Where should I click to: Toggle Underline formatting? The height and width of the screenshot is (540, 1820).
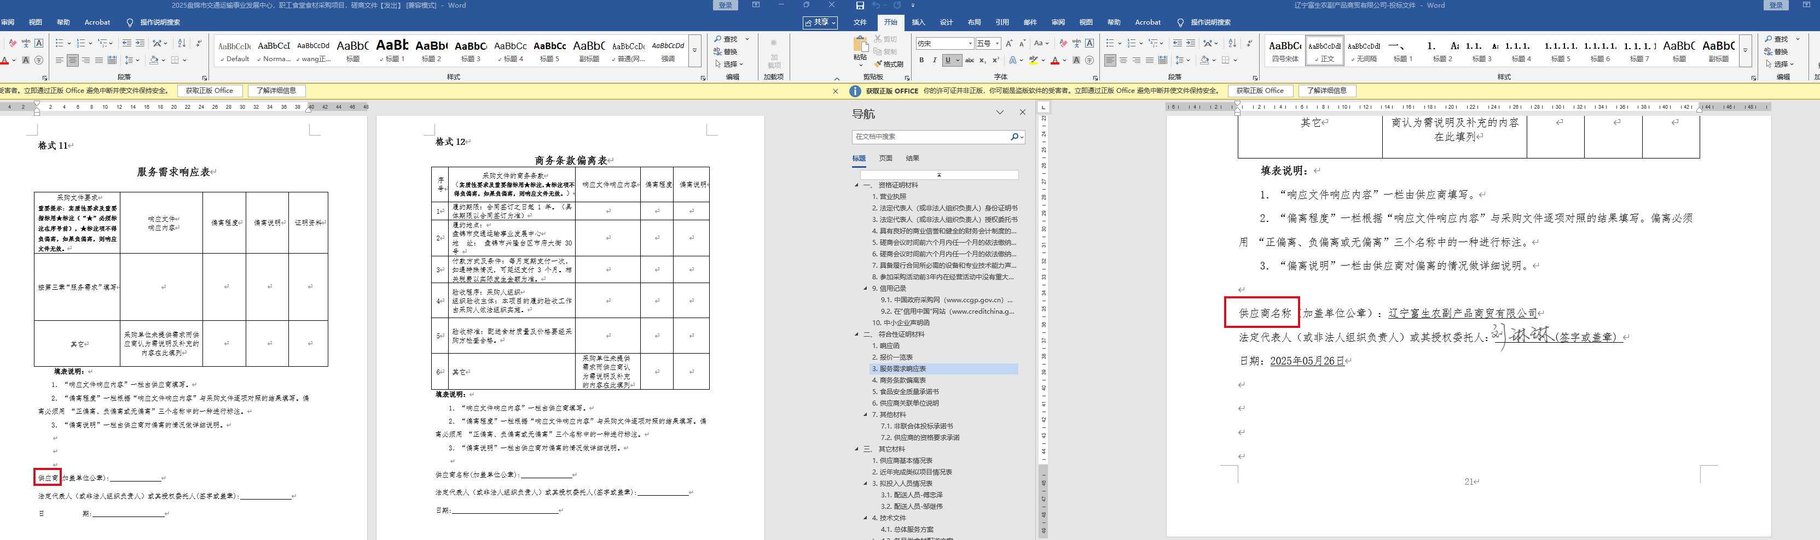pyautogui.click(x=947, y=61)
